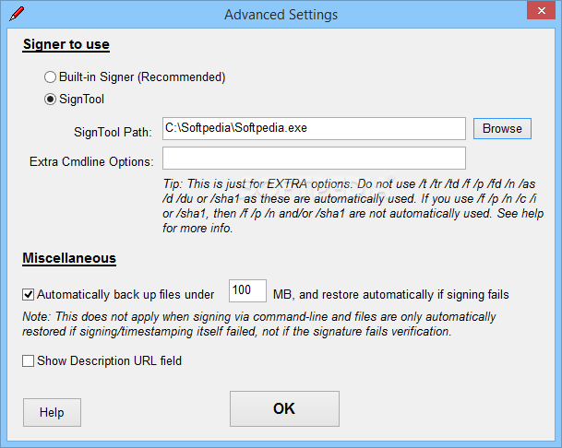Click the 'Tip: This is just for EXTRA options' text
The image size is (562, 448).
click(353, 206)
